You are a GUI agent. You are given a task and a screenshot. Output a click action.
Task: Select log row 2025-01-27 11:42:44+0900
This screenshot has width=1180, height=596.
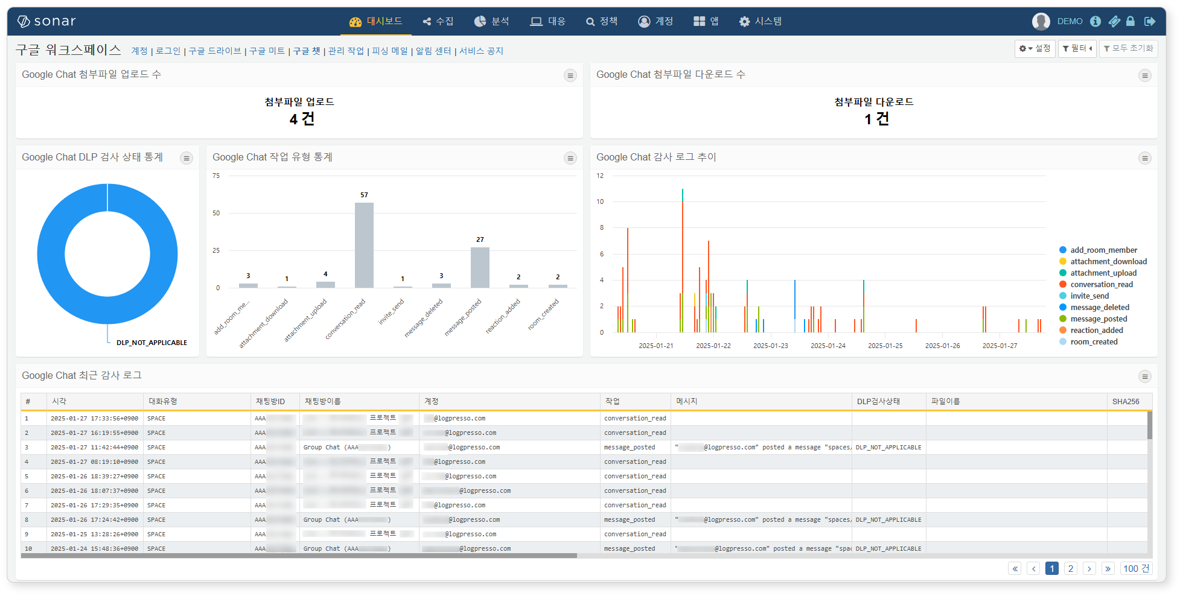(584, 448)
